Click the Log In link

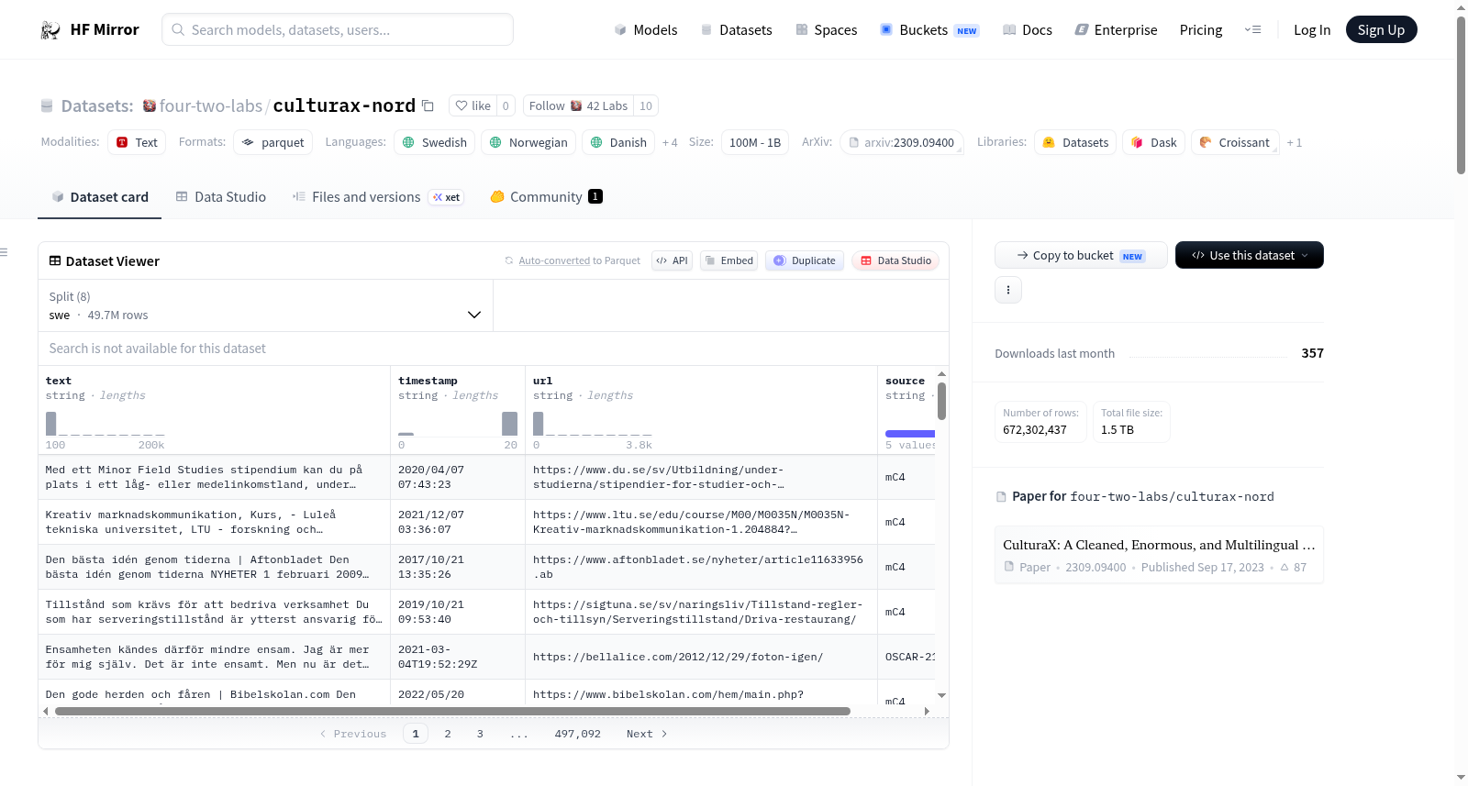point(1312,30)
